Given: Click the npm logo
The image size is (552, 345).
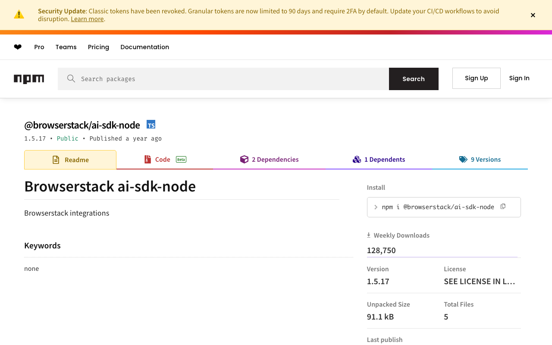Looking at the screenshot, I should click(x=29, y=79).
